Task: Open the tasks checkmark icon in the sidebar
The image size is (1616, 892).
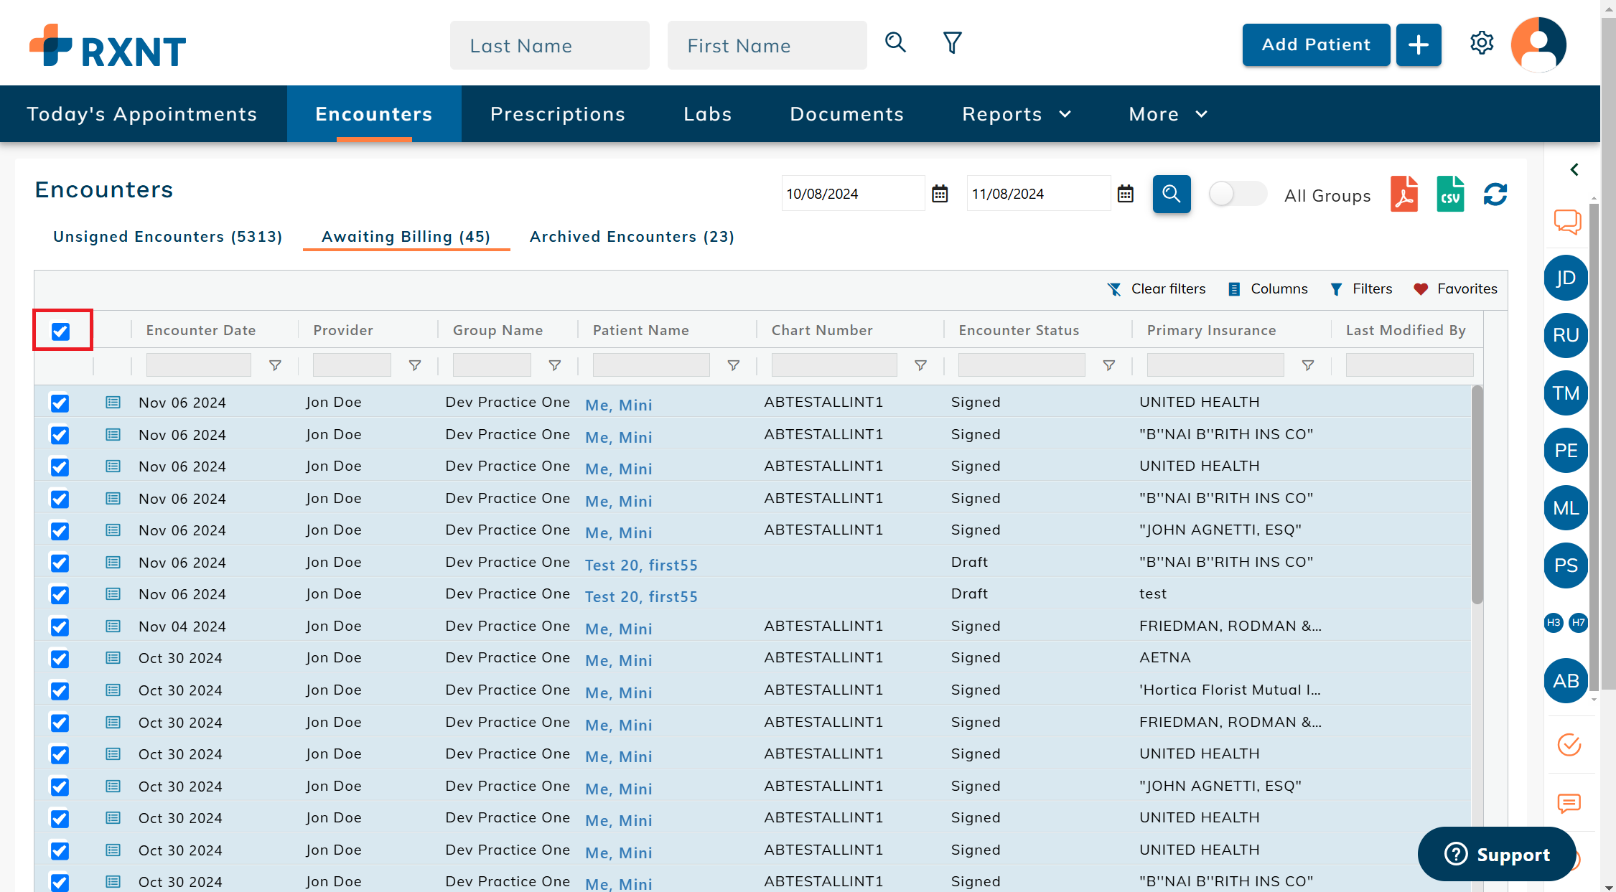Action: click(x=1569, y=744)
